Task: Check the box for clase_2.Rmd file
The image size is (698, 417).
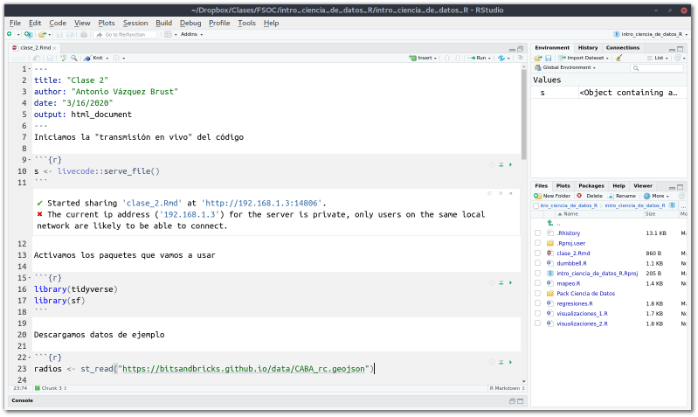Action: [537, 254]
